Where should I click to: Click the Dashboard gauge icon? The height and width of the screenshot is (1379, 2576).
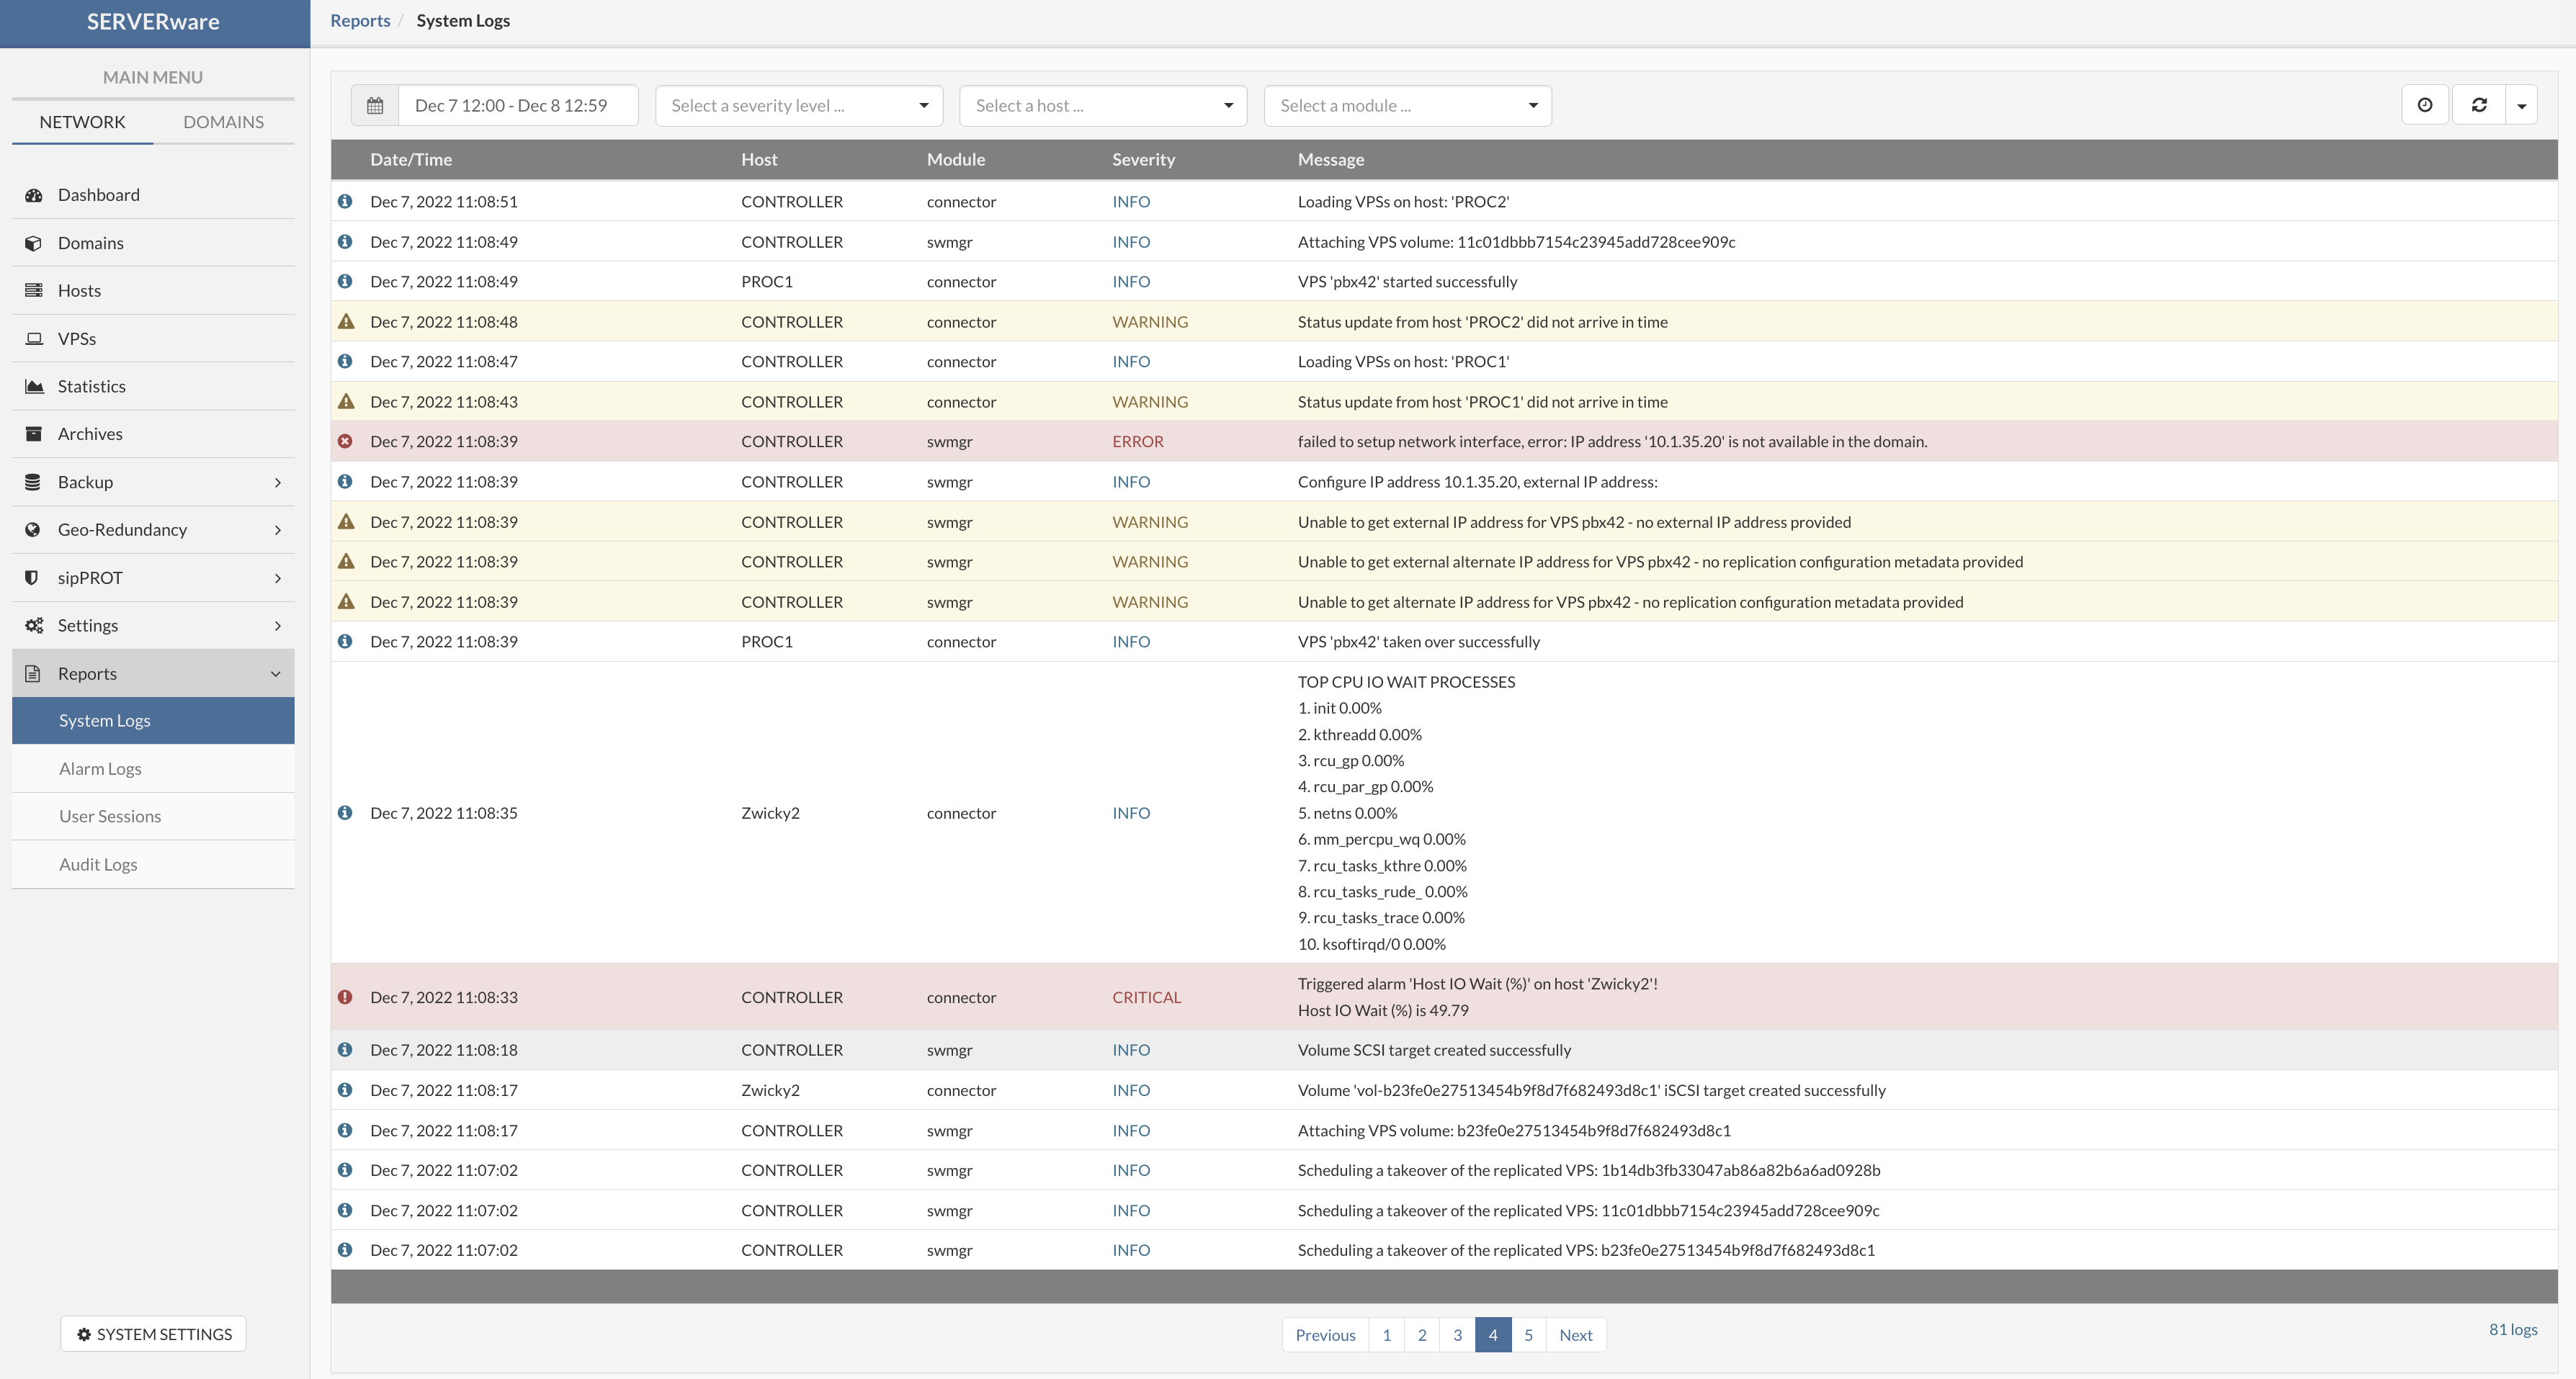pyautogui.click(x=33, y=195)
